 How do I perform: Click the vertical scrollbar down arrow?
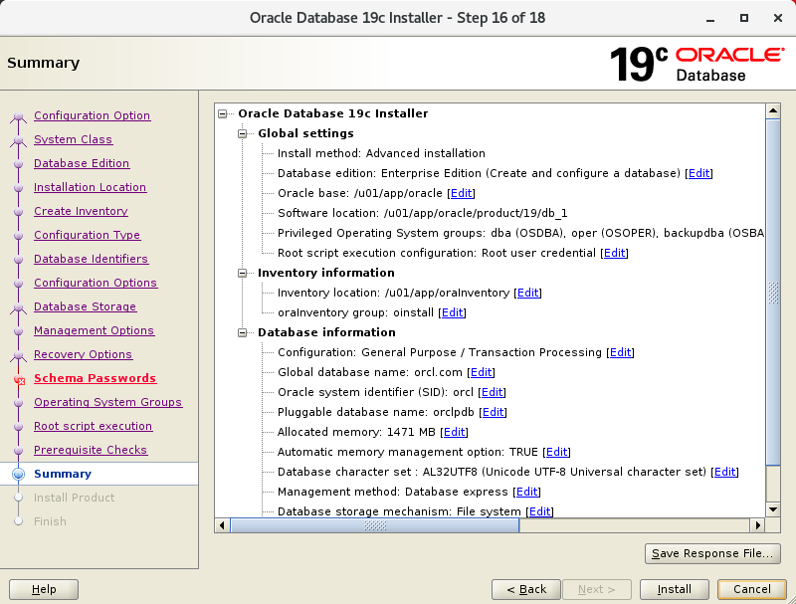[773, 509]
